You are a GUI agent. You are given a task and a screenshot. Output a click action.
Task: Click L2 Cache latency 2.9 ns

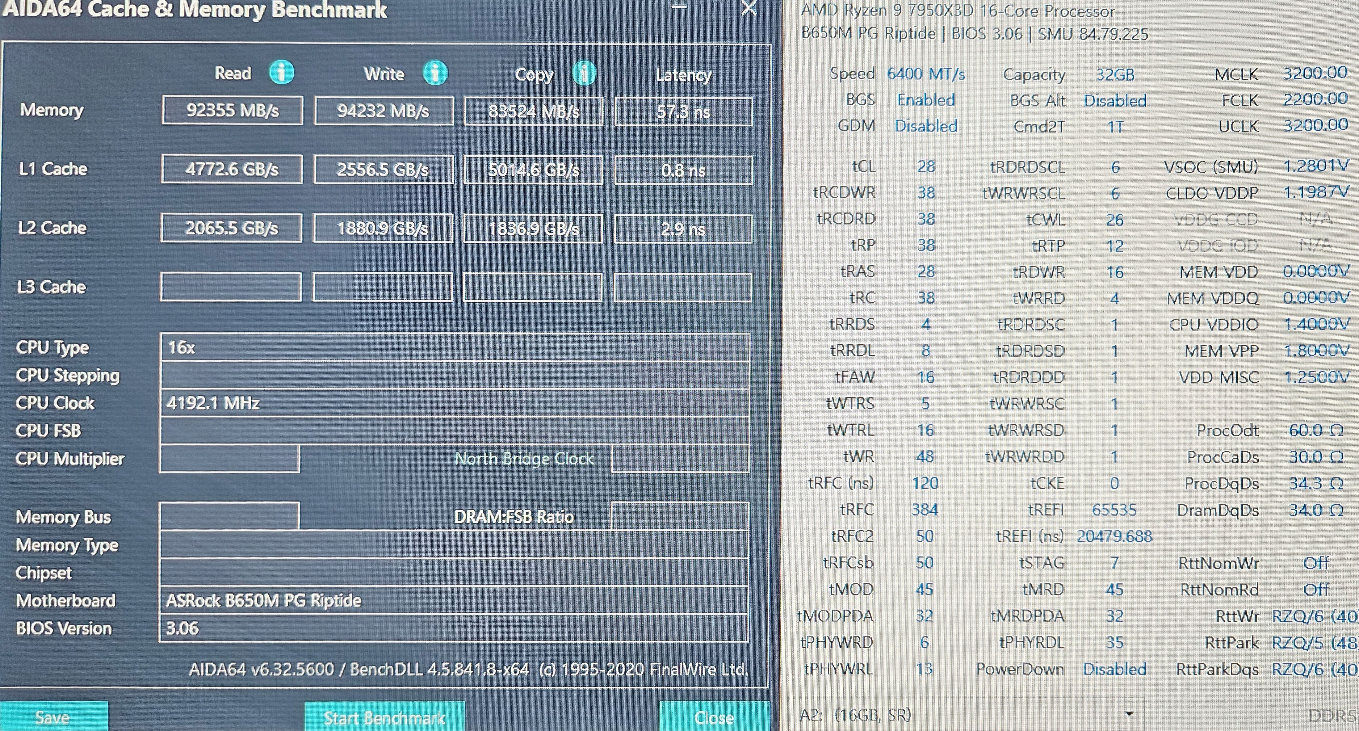pos(683,230)
